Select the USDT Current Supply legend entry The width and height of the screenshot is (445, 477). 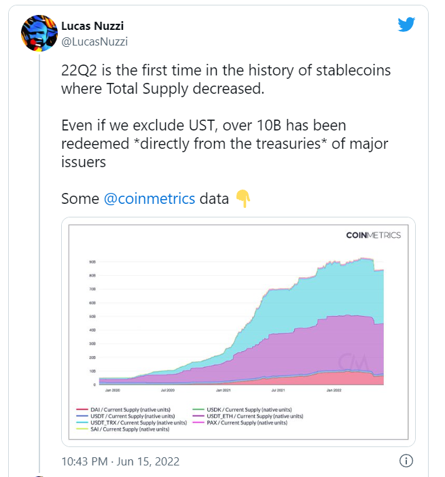point(125,416)
